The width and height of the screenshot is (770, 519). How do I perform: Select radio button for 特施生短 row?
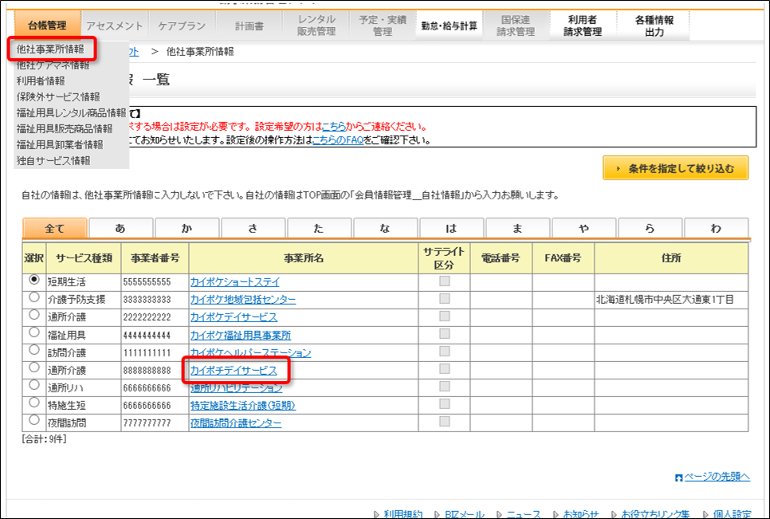point(34,403)
